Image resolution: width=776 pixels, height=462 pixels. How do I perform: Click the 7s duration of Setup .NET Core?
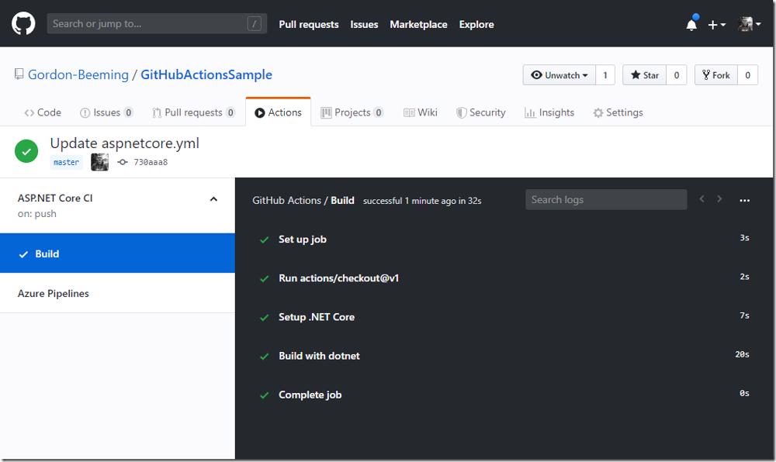coord(744,315)
